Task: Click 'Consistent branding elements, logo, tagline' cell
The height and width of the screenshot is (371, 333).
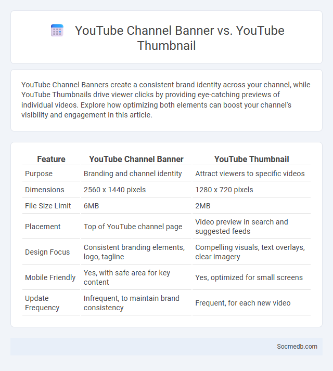Action: (134, 252)
